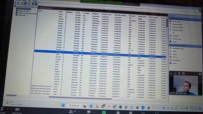Open the Filtrar por grupo submenu arrow
203x114 pixels.
coord(200,31)
